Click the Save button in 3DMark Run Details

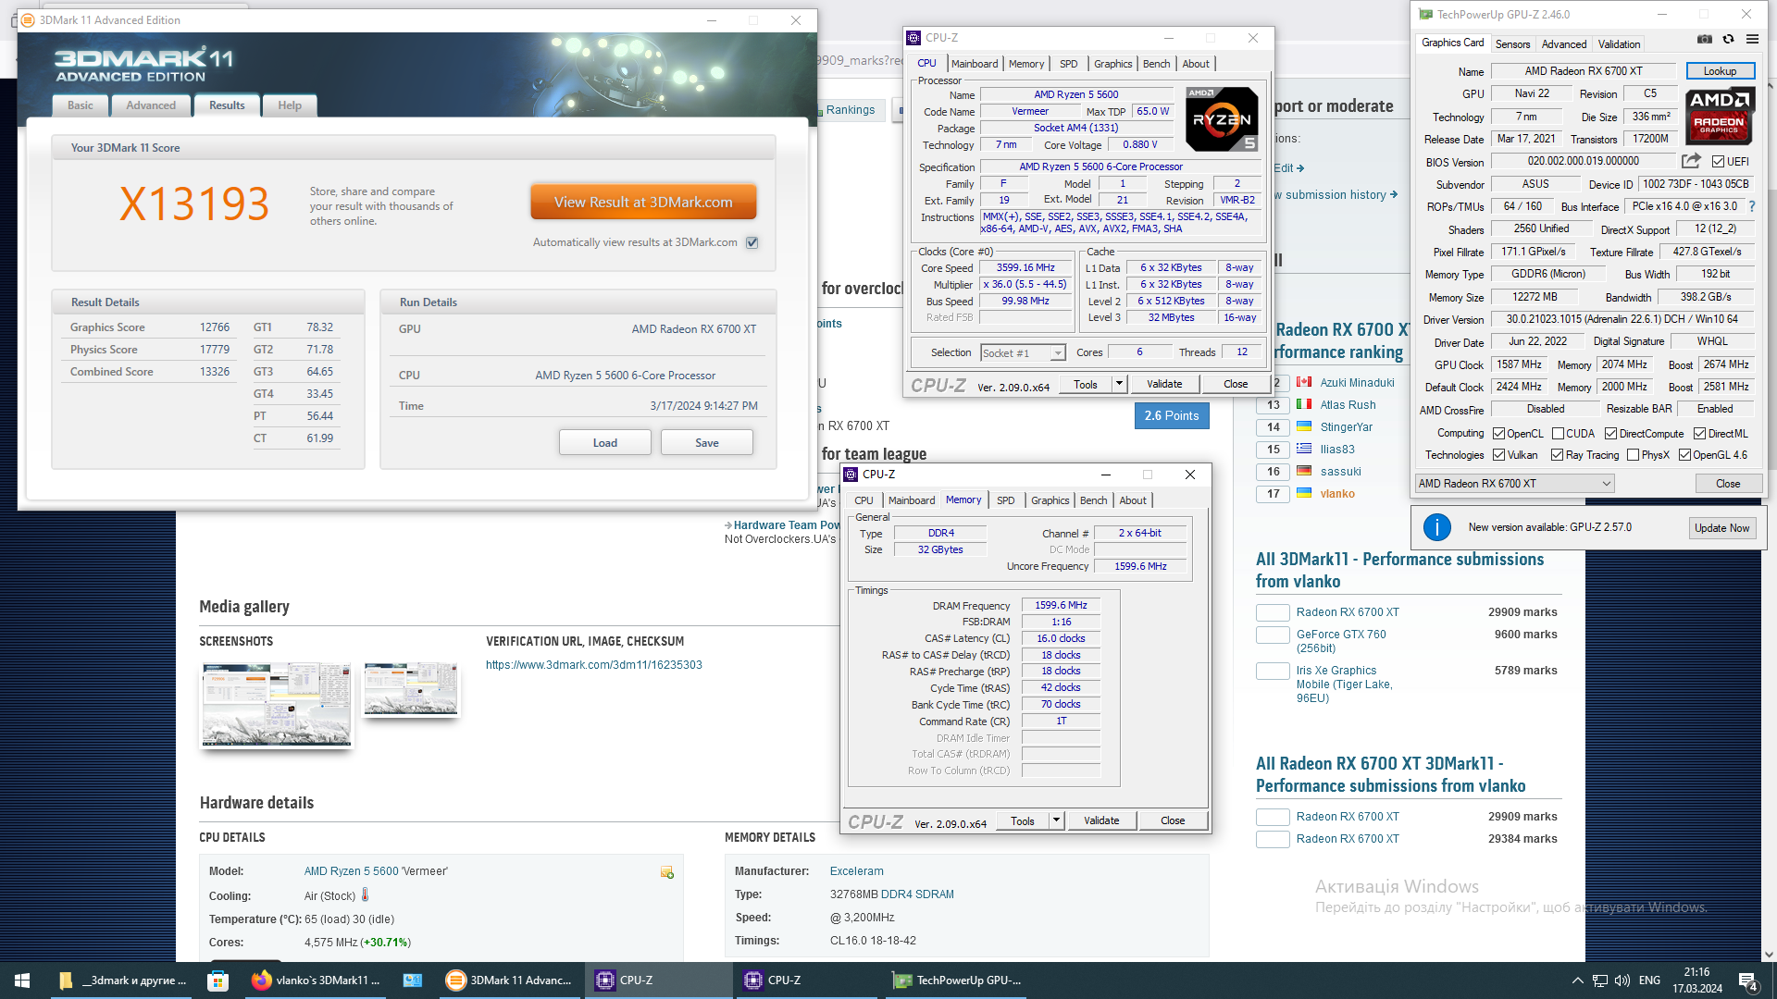tap(707, 443)
